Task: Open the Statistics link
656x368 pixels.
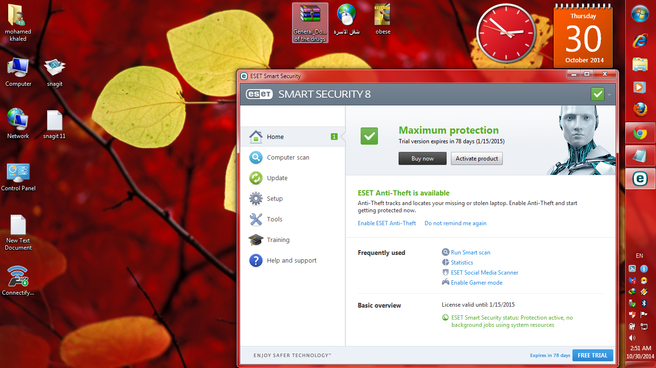Action: point(458,263)
